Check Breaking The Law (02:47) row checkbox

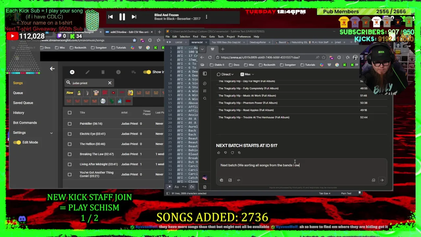69,154
